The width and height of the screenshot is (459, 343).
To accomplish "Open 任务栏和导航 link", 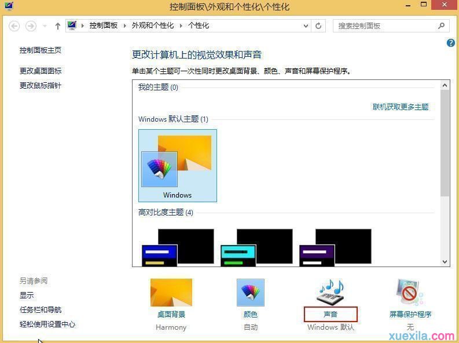I will tap(41, 309).
